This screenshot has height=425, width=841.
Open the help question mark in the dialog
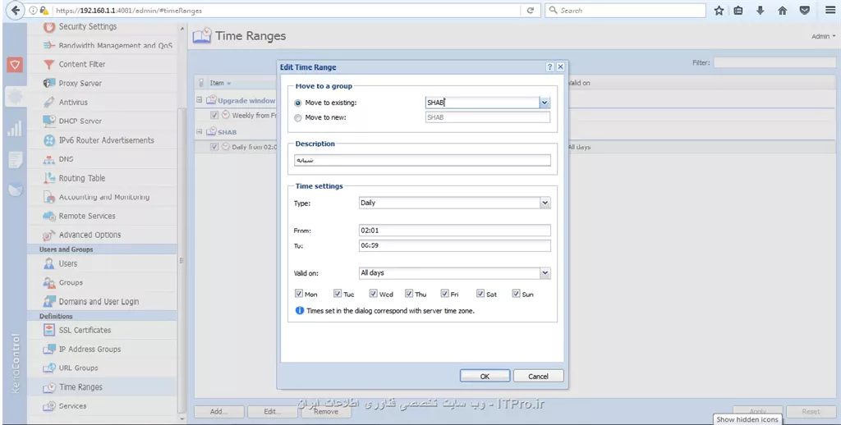(549, 67)
